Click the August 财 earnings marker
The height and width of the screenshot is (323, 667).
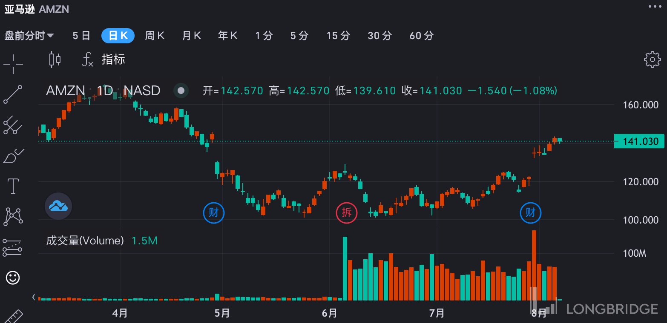coord(530,212)
